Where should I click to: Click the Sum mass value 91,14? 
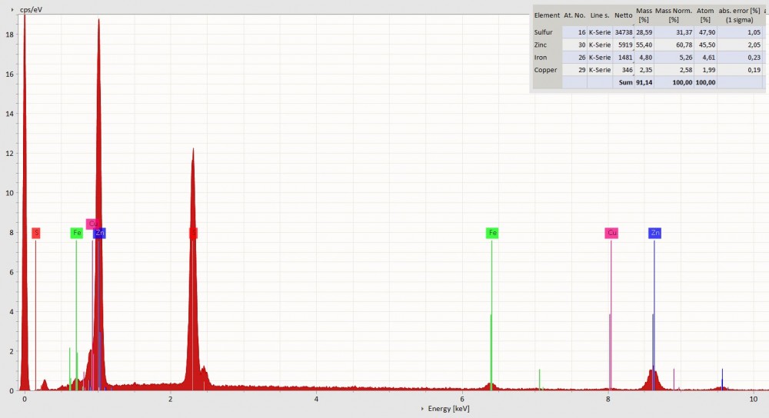pos(644,82)
